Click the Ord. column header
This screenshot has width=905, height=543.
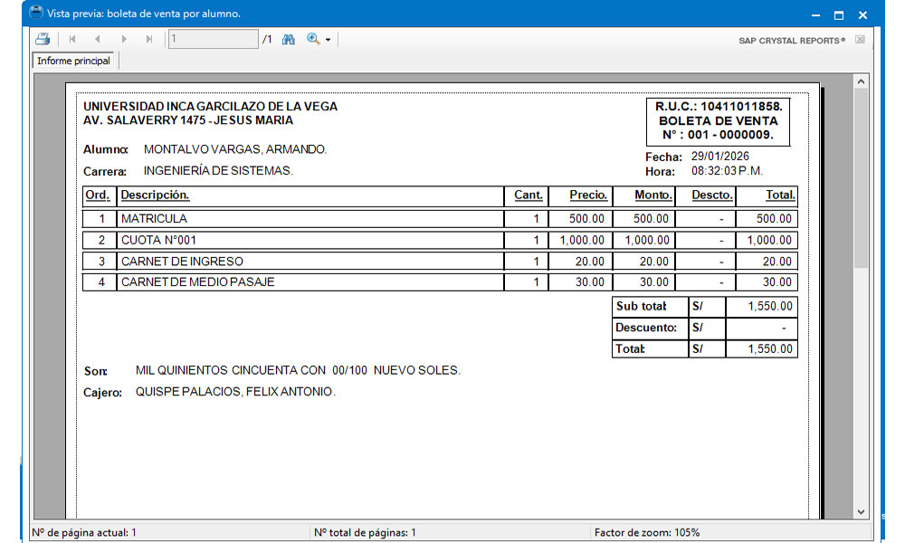tap(98, 195)
